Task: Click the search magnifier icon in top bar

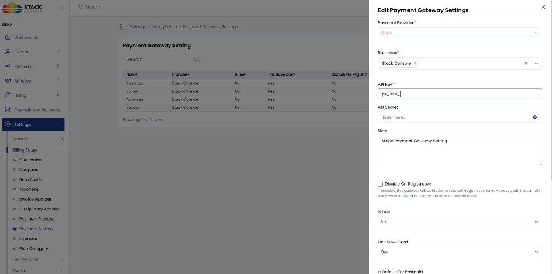Action: click(81, 7)
